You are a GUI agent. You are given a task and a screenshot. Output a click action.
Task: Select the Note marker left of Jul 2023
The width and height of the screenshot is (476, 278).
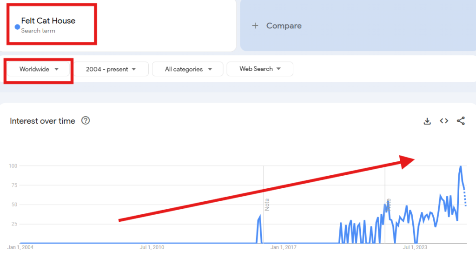(x=388, y=204)
